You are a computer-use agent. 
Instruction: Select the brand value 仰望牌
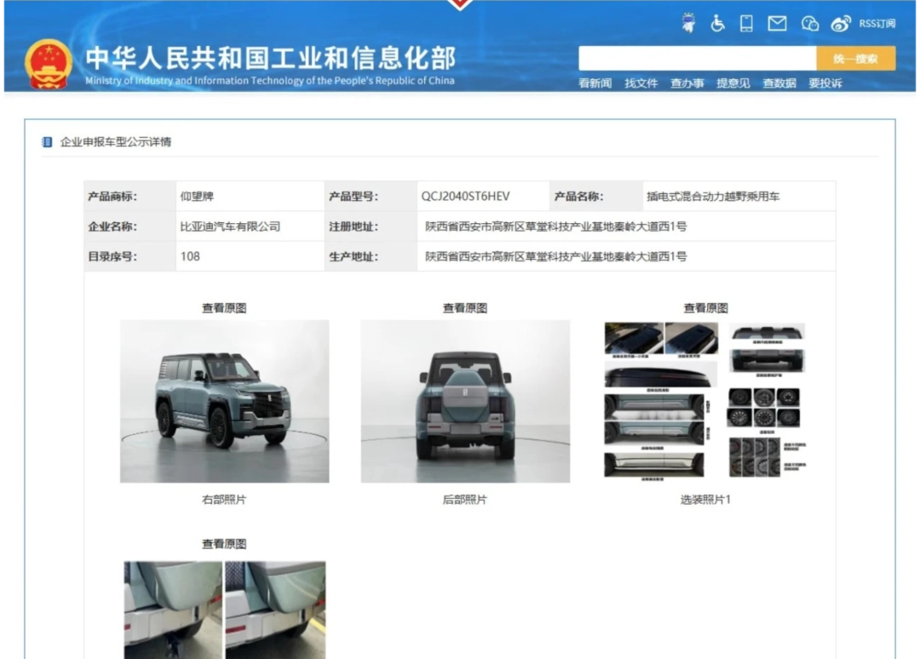point(197,197)
